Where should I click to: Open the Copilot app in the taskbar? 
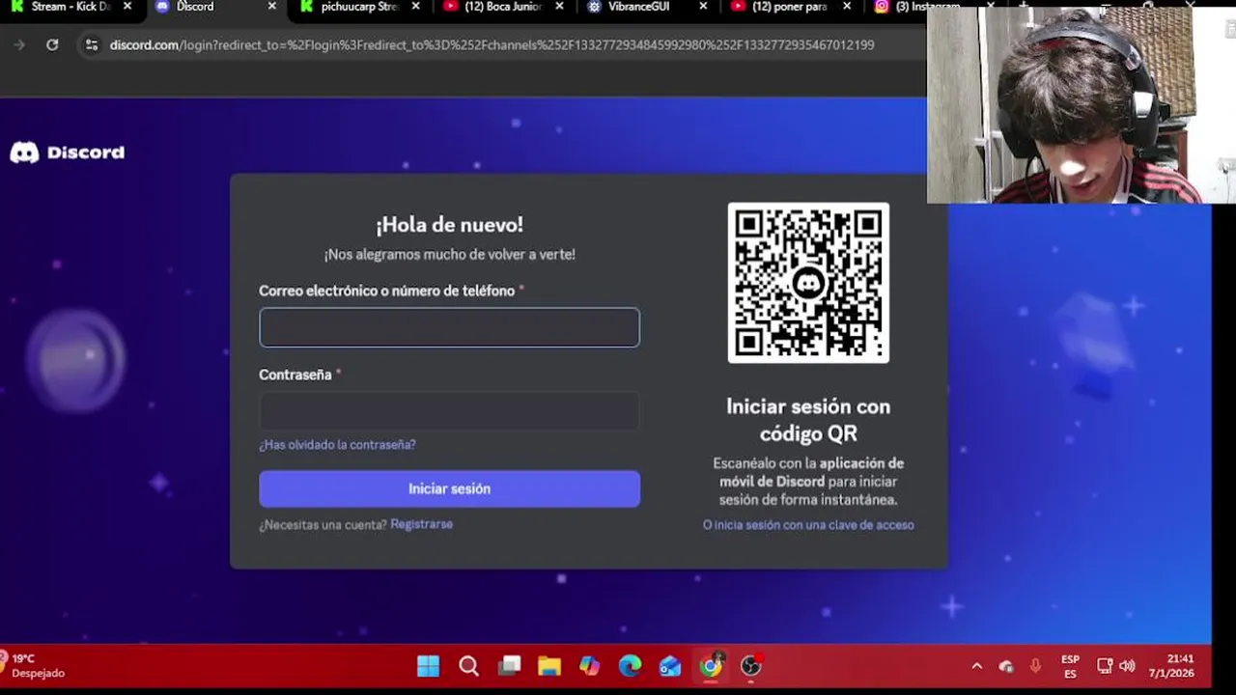(x=589, y=665)
